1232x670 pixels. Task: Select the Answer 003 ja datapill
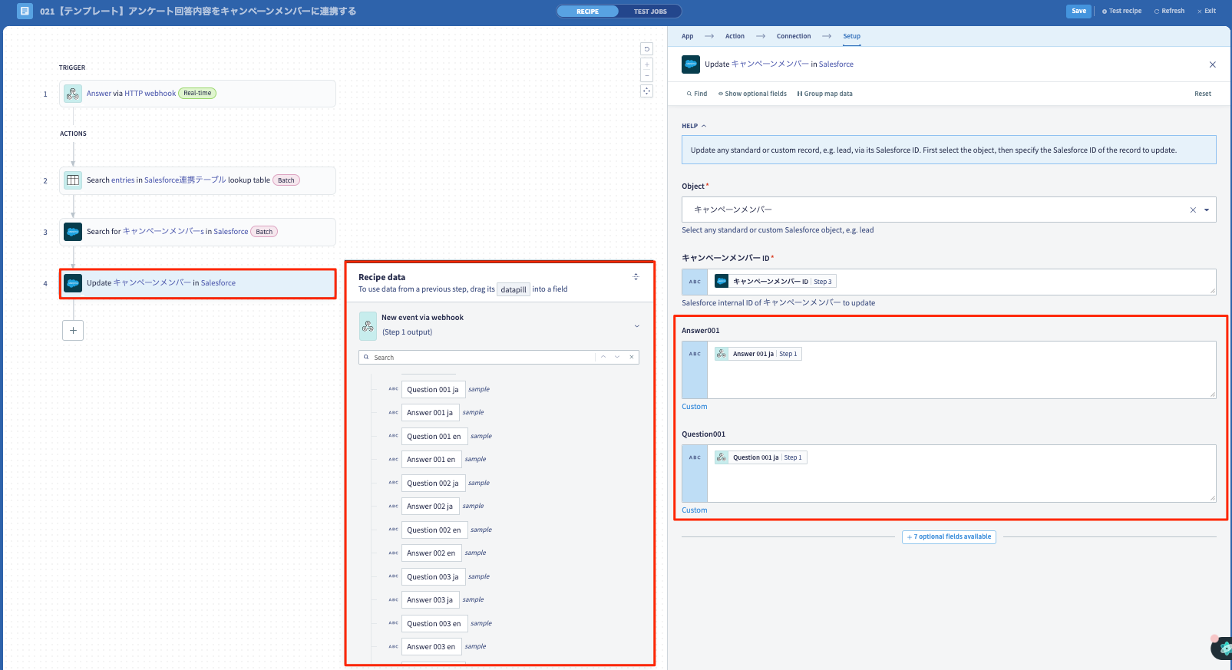coord(430,600)
